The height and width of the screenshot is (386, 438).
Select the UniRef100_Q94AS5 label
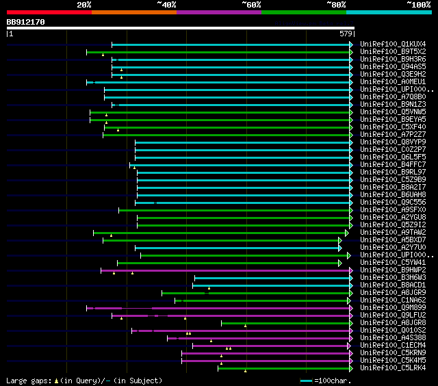(393, 67)
